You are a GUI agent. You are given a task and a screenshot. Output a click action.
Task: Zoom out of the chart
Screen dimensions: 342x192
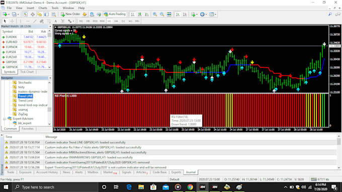[162, 15]
